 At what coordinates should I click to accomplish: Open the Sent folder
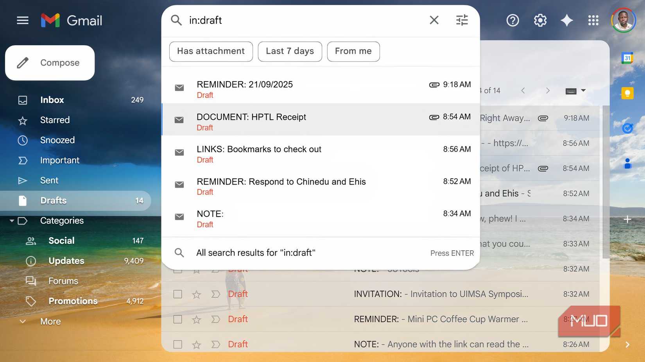click(x=75, y=180)
